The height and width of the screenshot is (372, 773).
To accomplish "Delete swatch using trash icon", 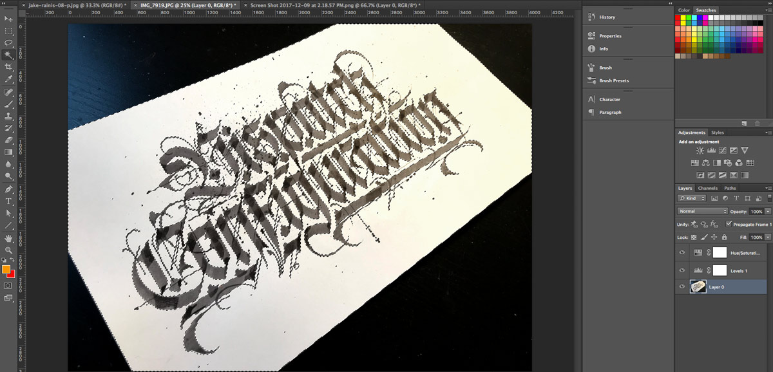I will (x=757, y=123).
